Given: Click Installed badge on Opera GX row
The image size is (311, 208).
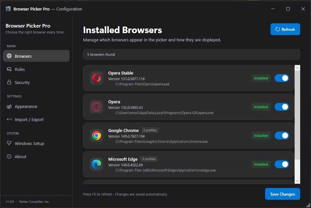Looking at the screenshot, I should [261, 107].
